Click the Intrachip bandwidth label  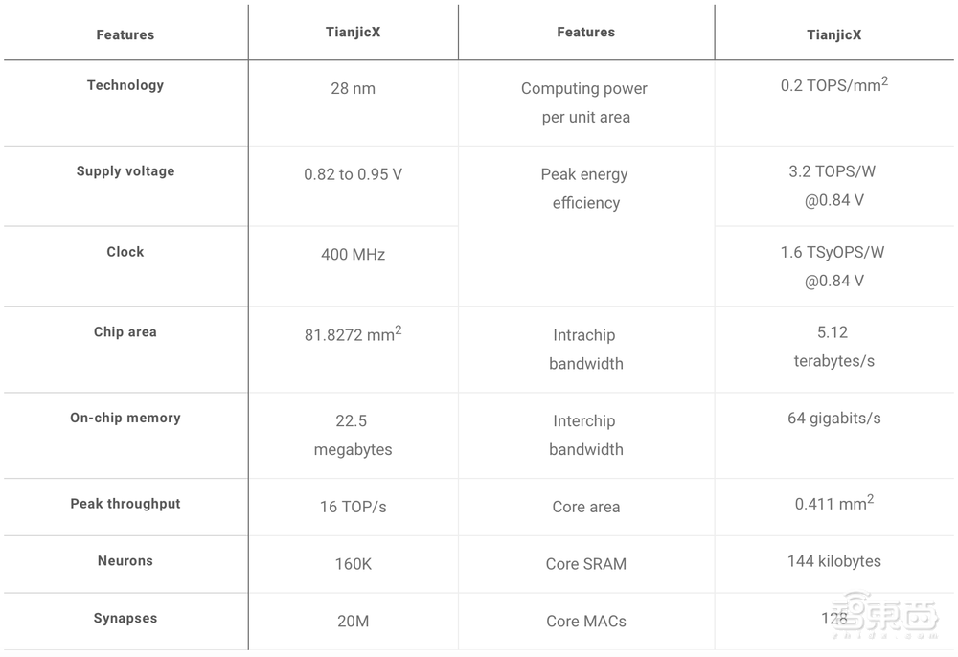pos(585,350)
